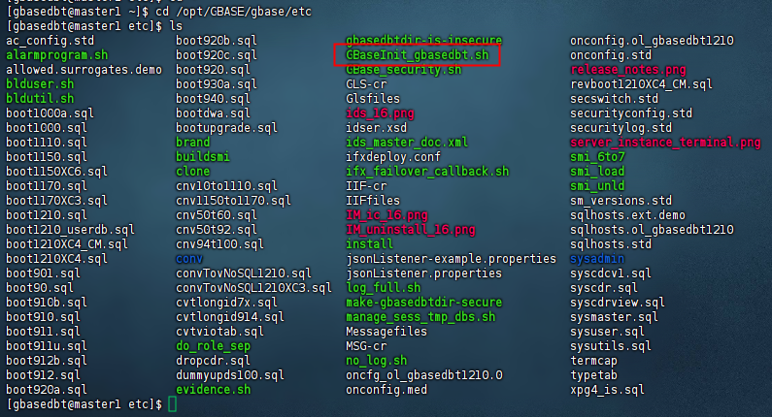Click the blue conv directory name
772x417 pixels.
189,259
